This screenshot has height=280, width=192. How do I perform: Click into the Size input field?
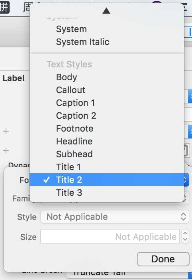pyautogui.click(x=110, y=236)
